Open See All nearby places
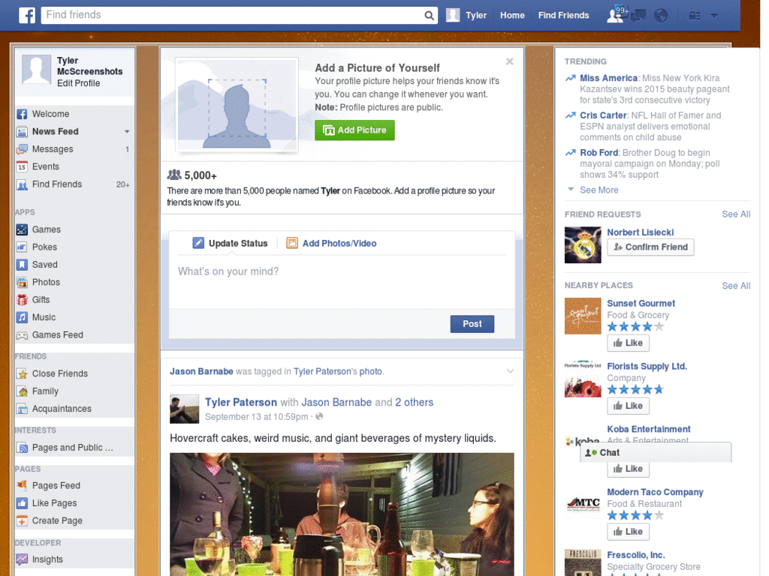769x576 pixels. pos(736,286)
